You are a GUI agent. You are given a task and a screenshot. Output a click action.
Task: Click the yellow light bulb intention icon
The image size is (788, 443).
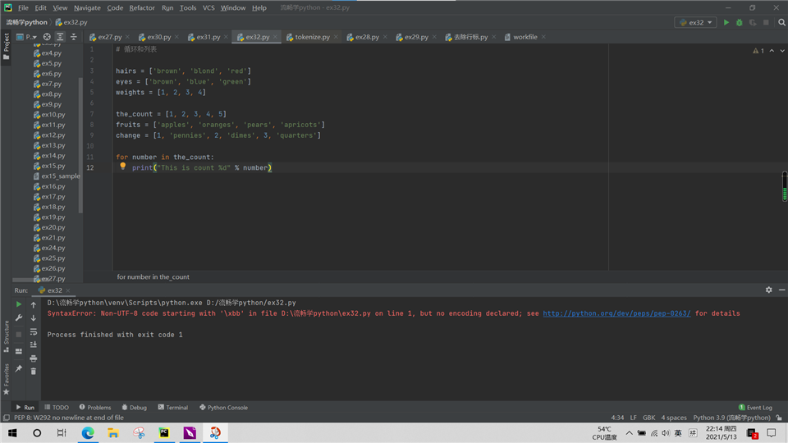click(122, 166)
